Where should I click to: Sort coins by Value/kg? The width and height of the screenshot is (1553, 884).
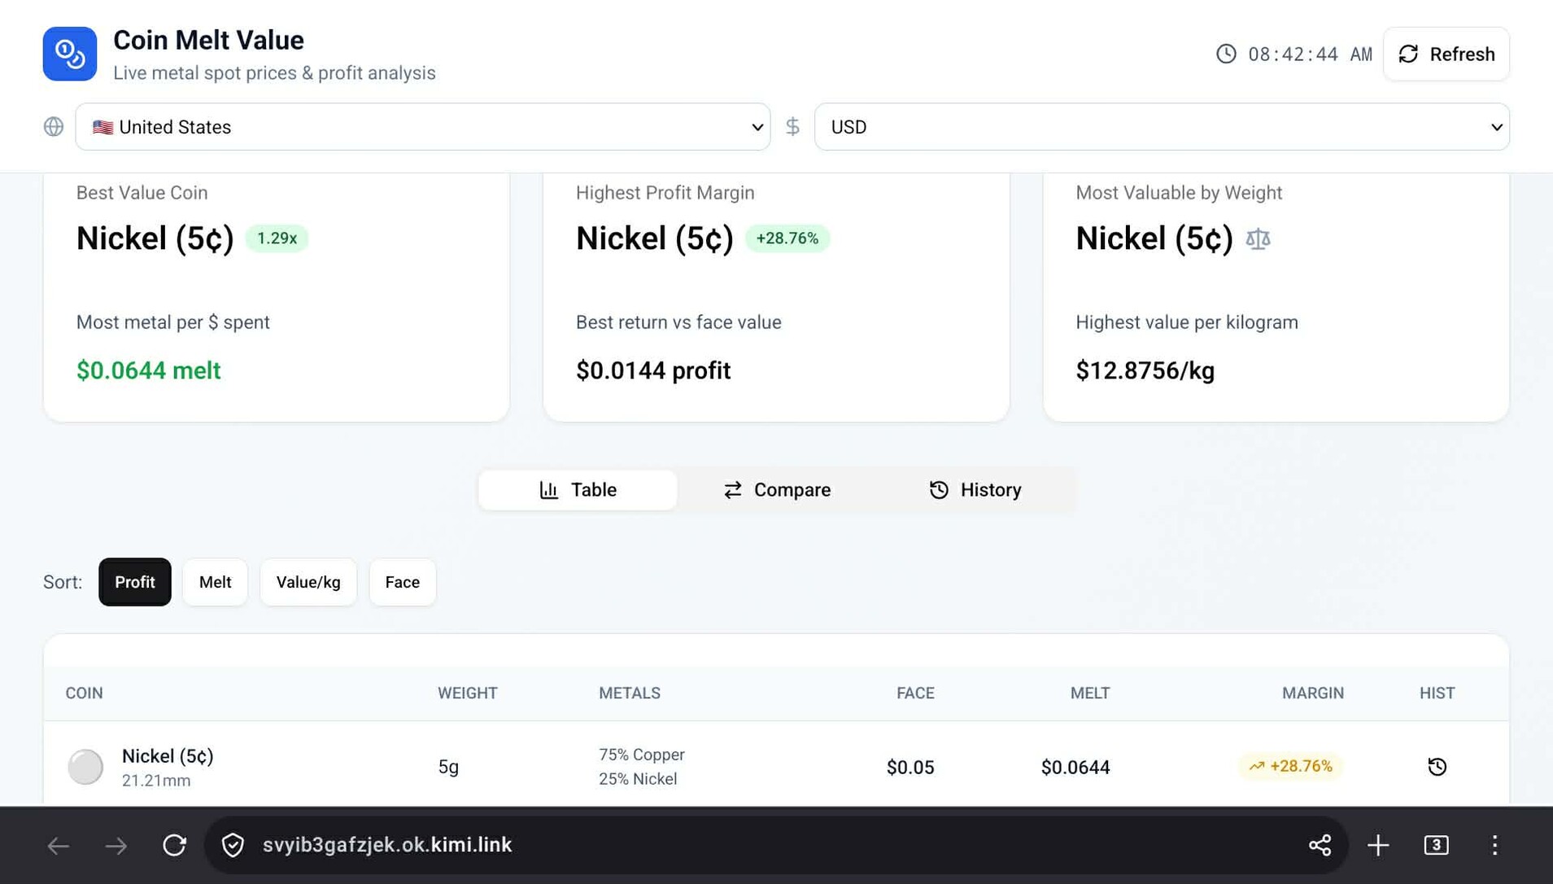coord(308,582)
